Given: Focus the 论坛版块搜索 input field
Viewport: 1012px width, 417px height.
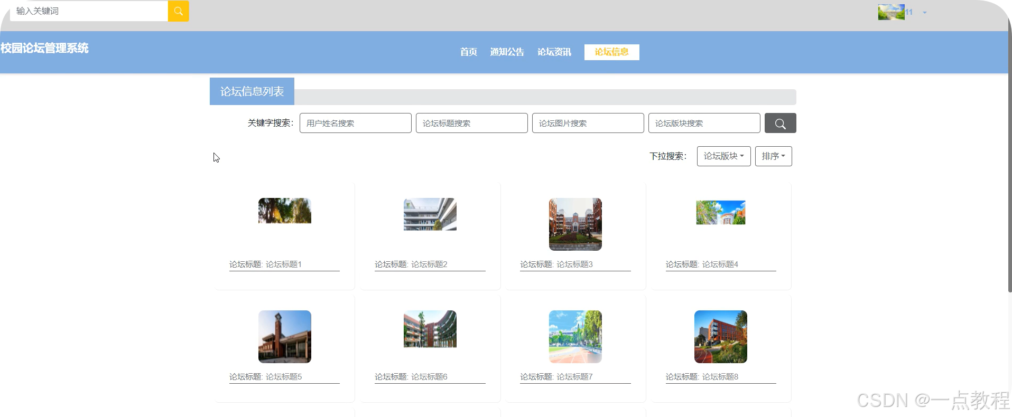Looking at the screenshot, I should pos(704,123).
